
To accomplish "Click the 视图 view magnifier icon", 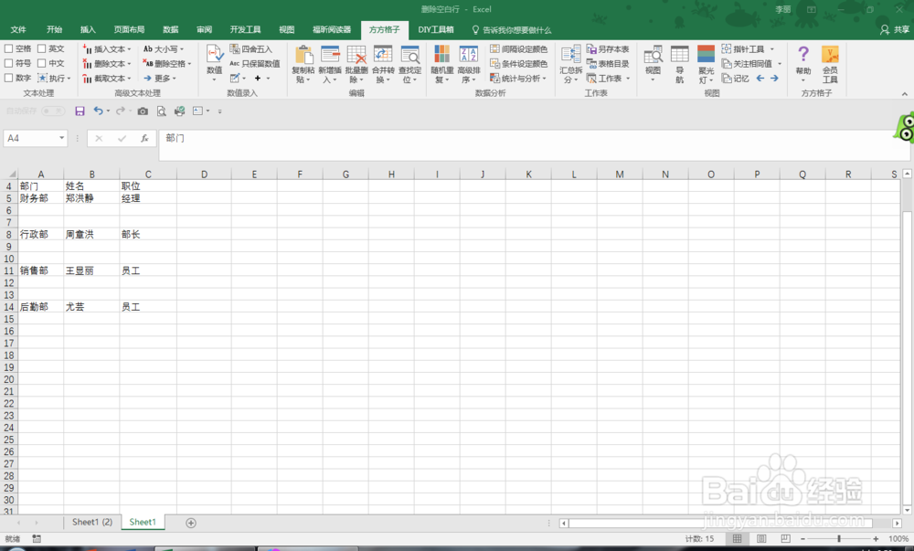I will click(653, 54).
